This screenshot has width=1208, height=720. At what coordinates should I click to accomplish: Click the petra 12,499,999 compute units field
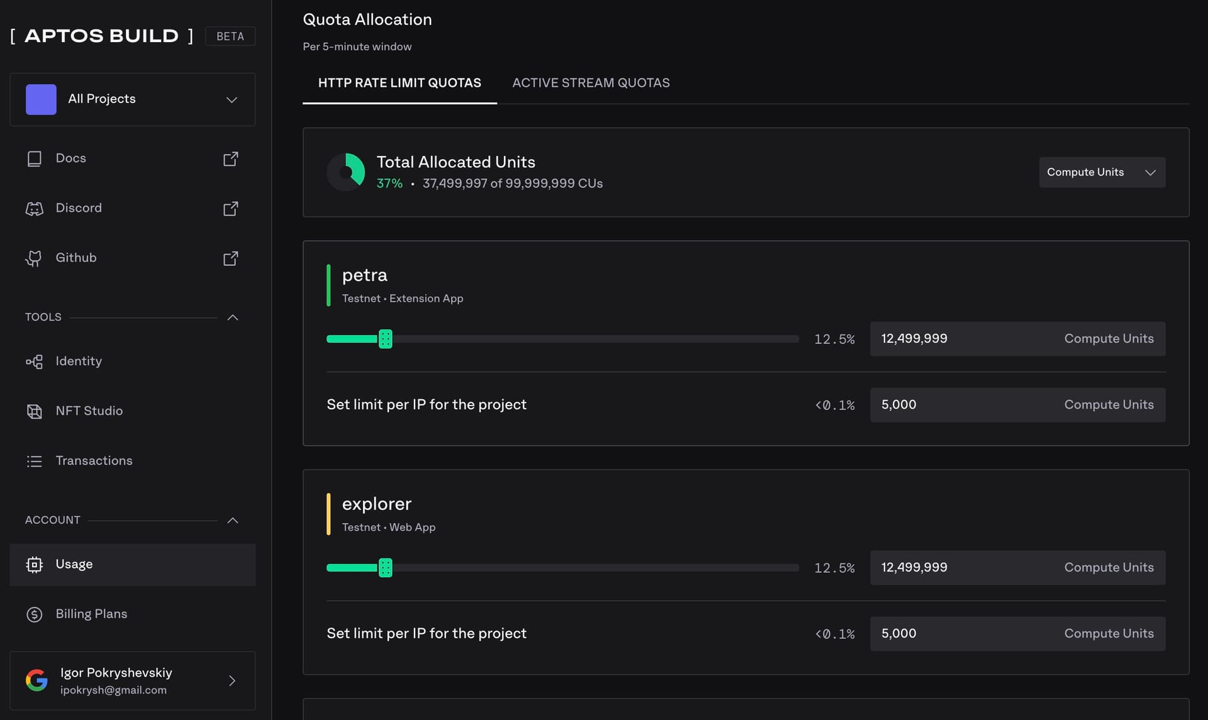(1017, 339)
